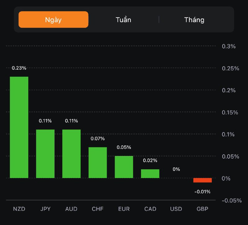Click the JPY axis label
Viewport: 248px width, 225px height.
click(45, 209)
